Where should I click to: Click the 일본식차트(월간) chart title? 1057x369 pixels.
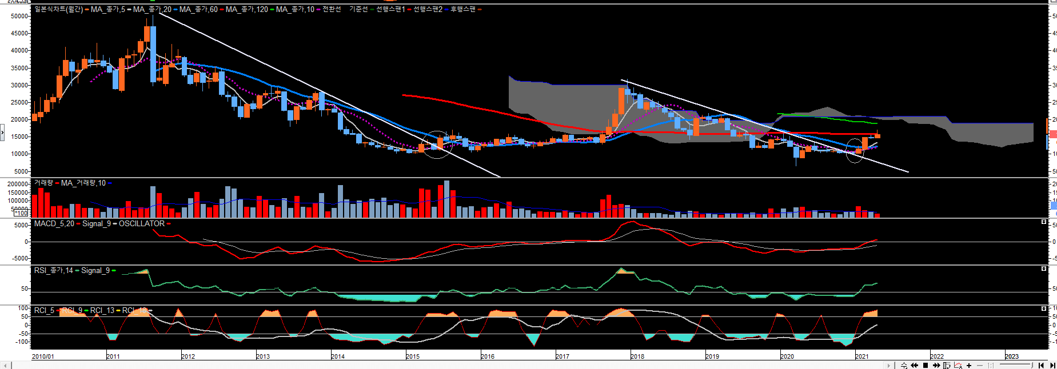coord(58,10)
